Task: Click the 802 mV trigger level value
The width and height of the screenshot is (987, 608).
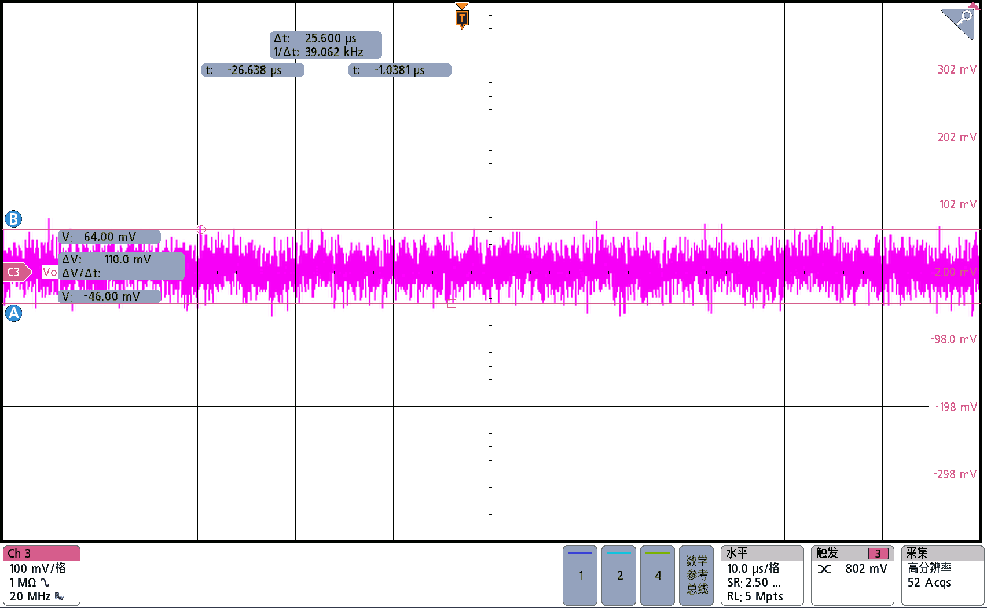Action: 866,569
